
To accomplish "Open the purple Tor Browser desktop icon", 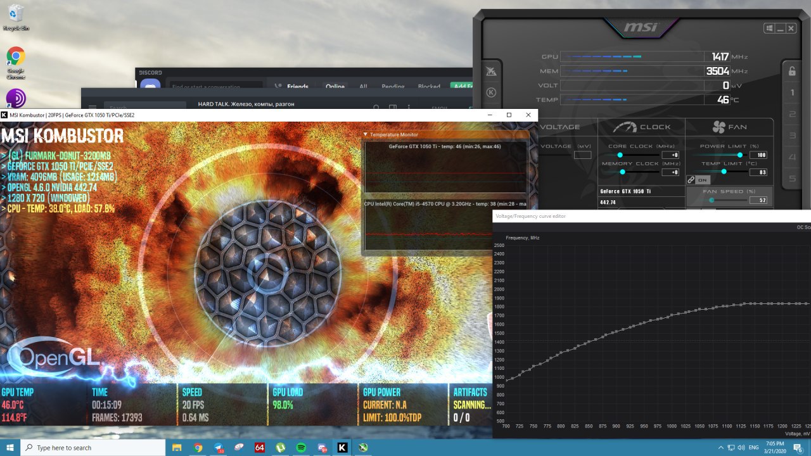I will (x=16, y=98).
